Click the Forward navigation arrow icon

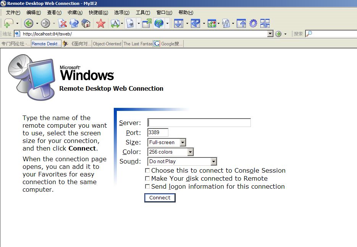pyautogui.click(x=45, y=24)
